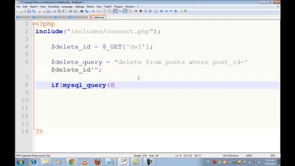Toggle the INS mode in status bar
295x166 pixels.
pyautogui.click(x=272, y=156)
